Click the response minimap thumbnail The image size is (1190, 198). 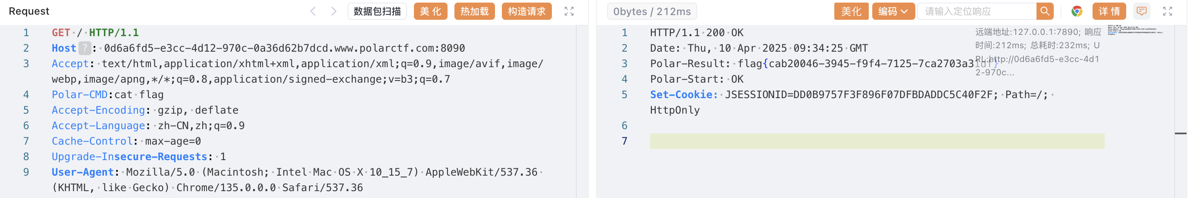click(x=1135, y=30)
